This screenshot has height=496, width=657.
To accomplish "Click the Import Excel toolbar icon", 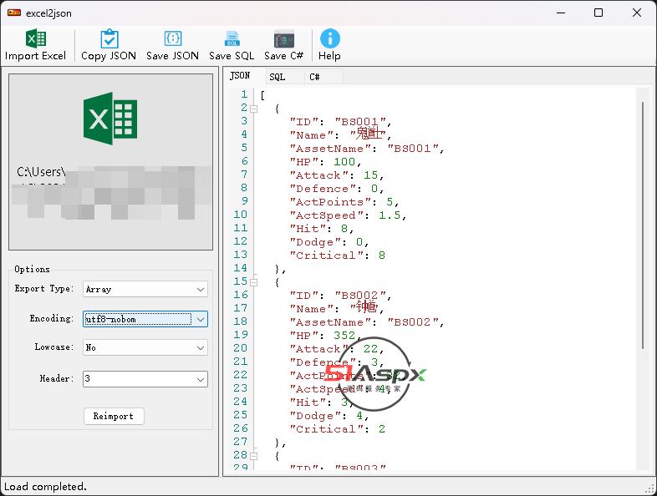I will pos(35,39).
